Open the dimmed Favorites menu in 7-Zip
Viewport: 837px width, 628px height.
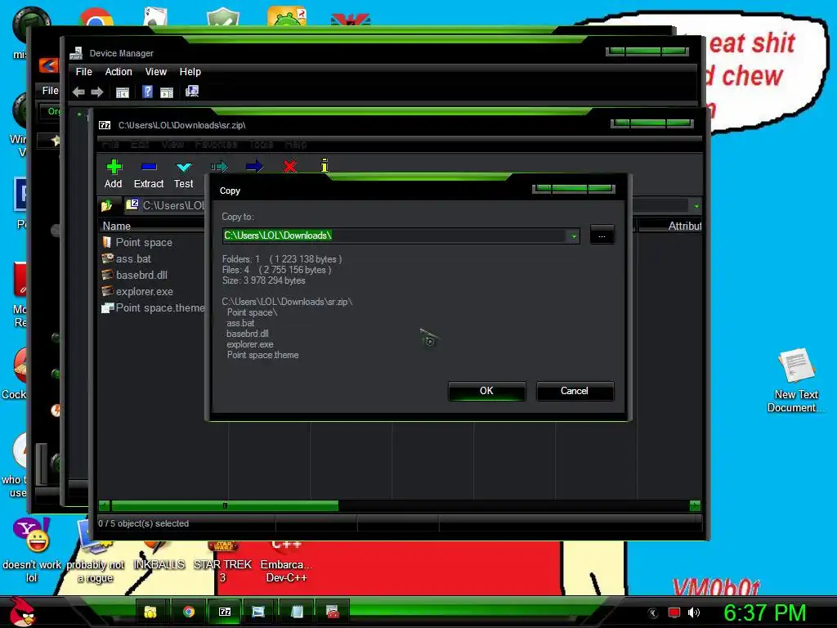pyautogui.click(x=216, y=144)
